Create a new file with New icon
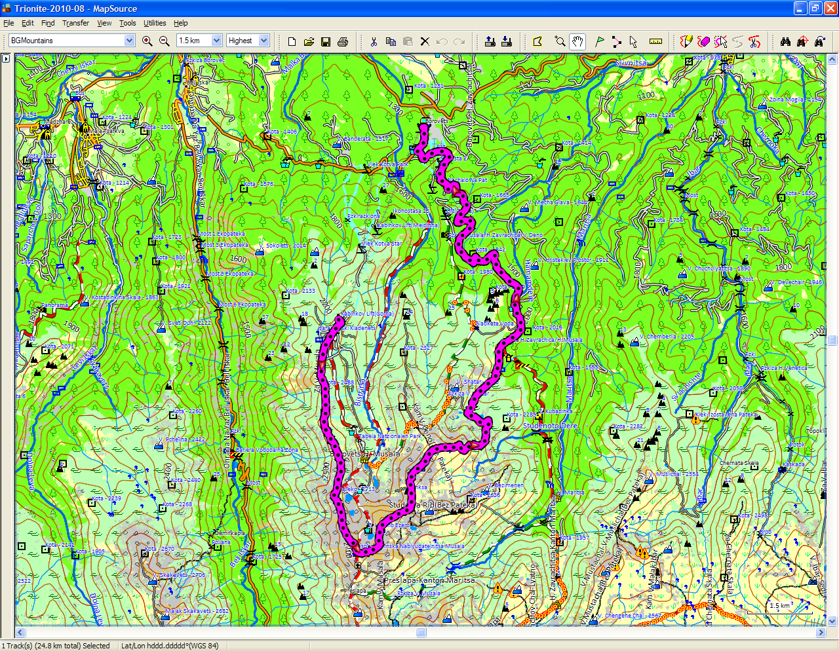The height and width of the screenshot is (651, 839). point(292,41)
